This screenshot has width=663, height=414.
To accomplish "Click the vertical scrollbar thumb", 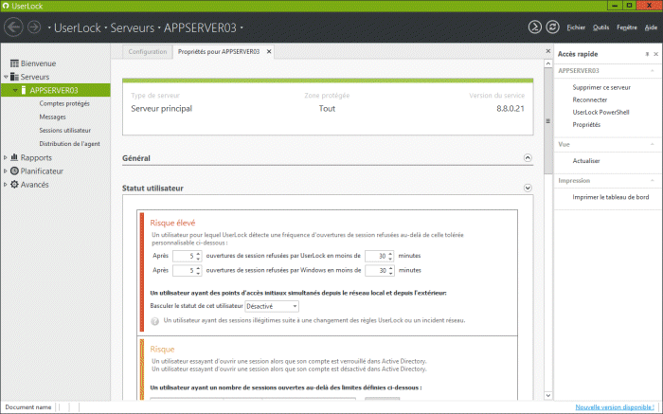I will (x=548, y=121).
